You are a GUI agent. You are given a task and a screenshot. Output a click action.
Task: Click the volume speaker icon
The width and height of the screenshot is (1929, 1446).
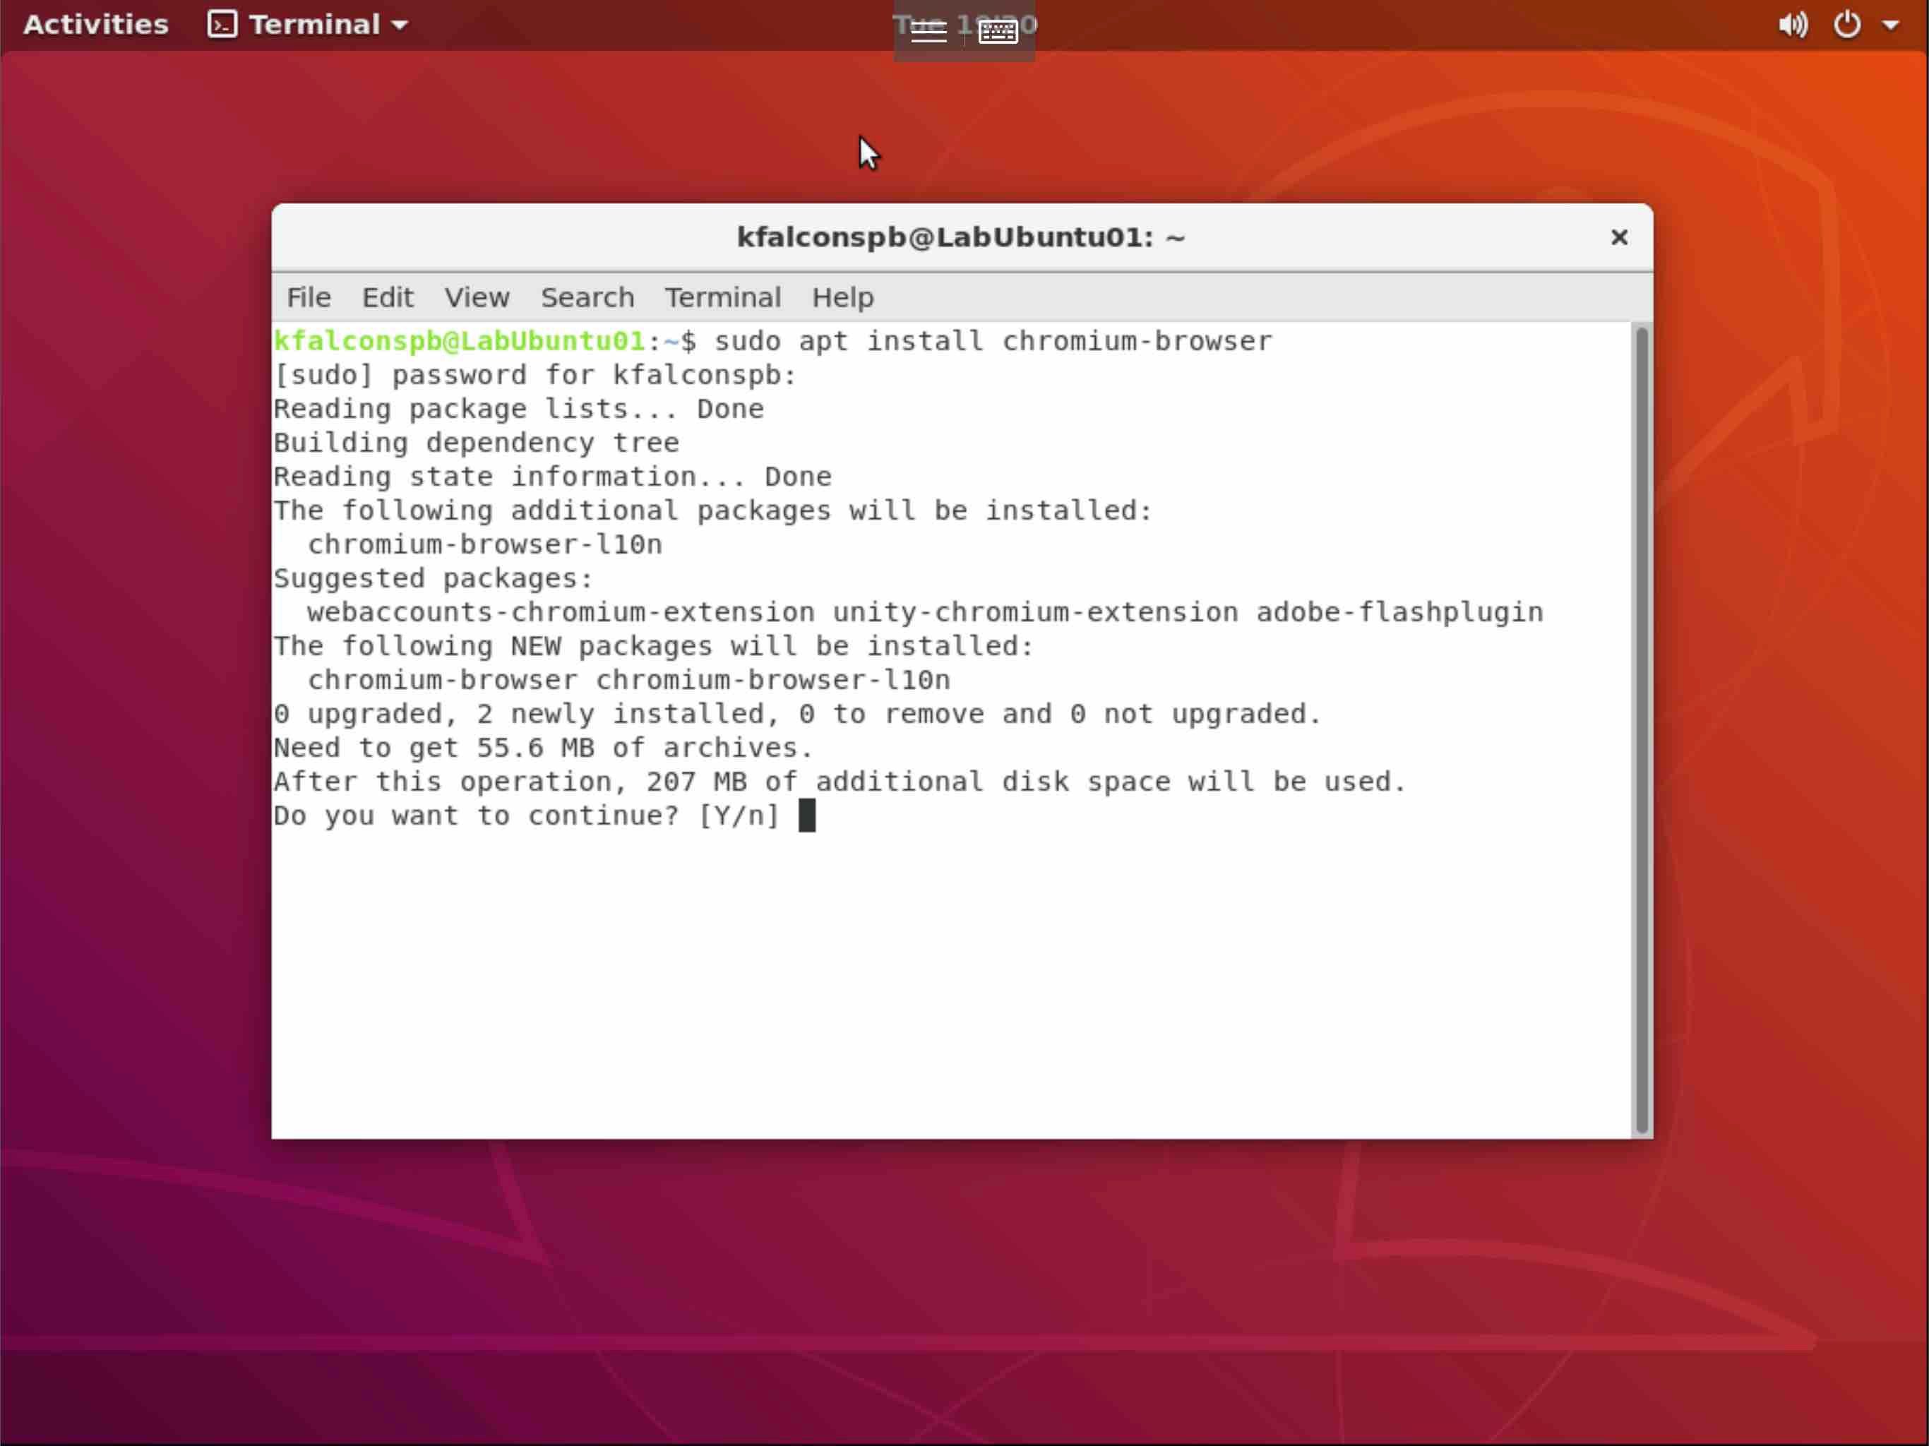[1793, 25]
